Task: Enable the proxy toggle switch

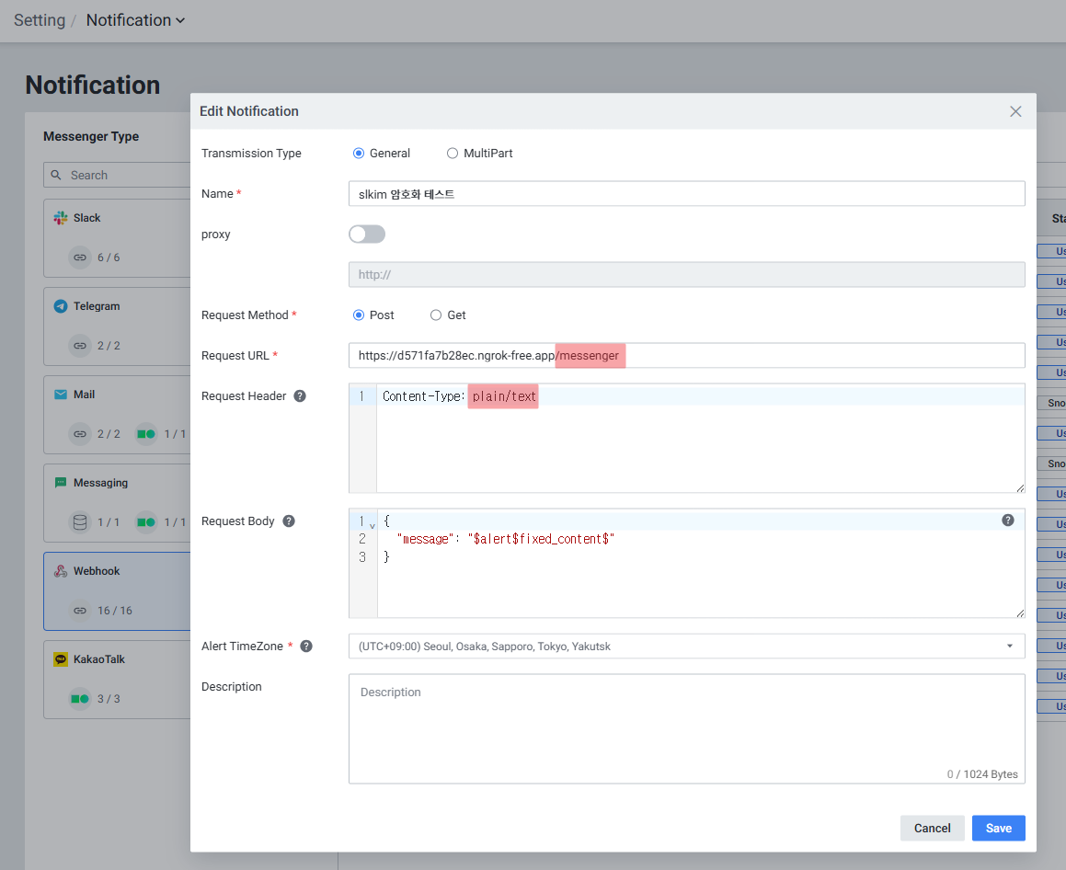Action: click(x=367, y=235)
